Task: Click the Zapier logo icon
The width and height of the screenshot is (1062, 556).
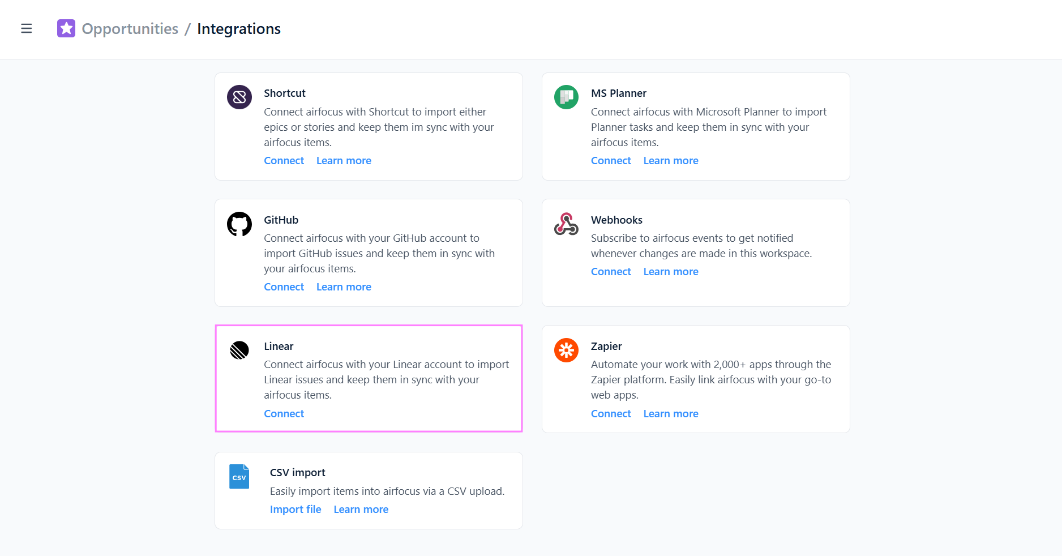Action: point(566,350)
